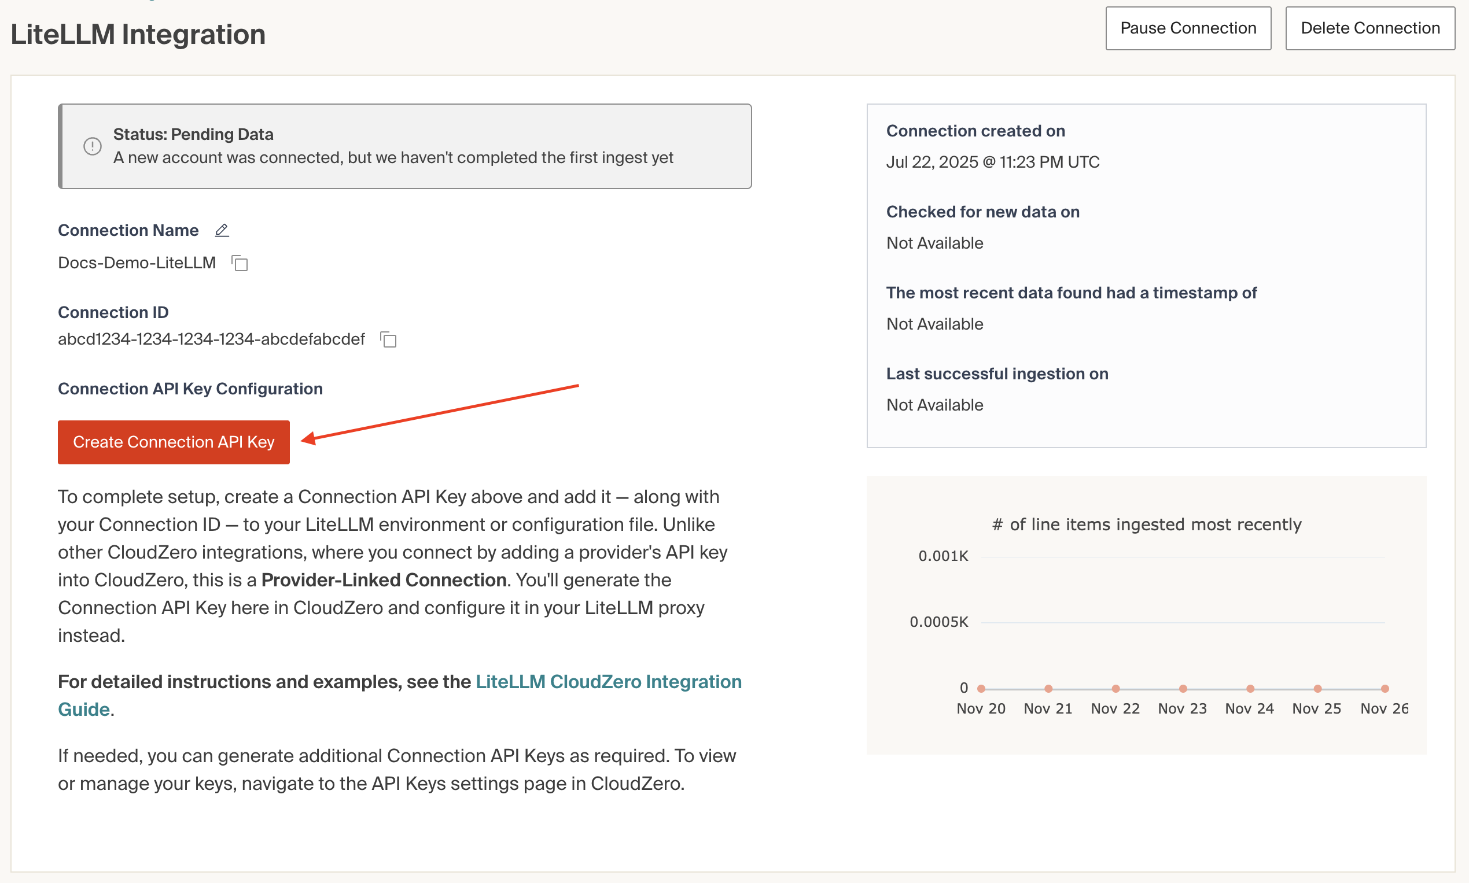Click the Status: Pending Data banner
Screen dimensions: 1469x883
pyautogui.click(x=405, y=146)
